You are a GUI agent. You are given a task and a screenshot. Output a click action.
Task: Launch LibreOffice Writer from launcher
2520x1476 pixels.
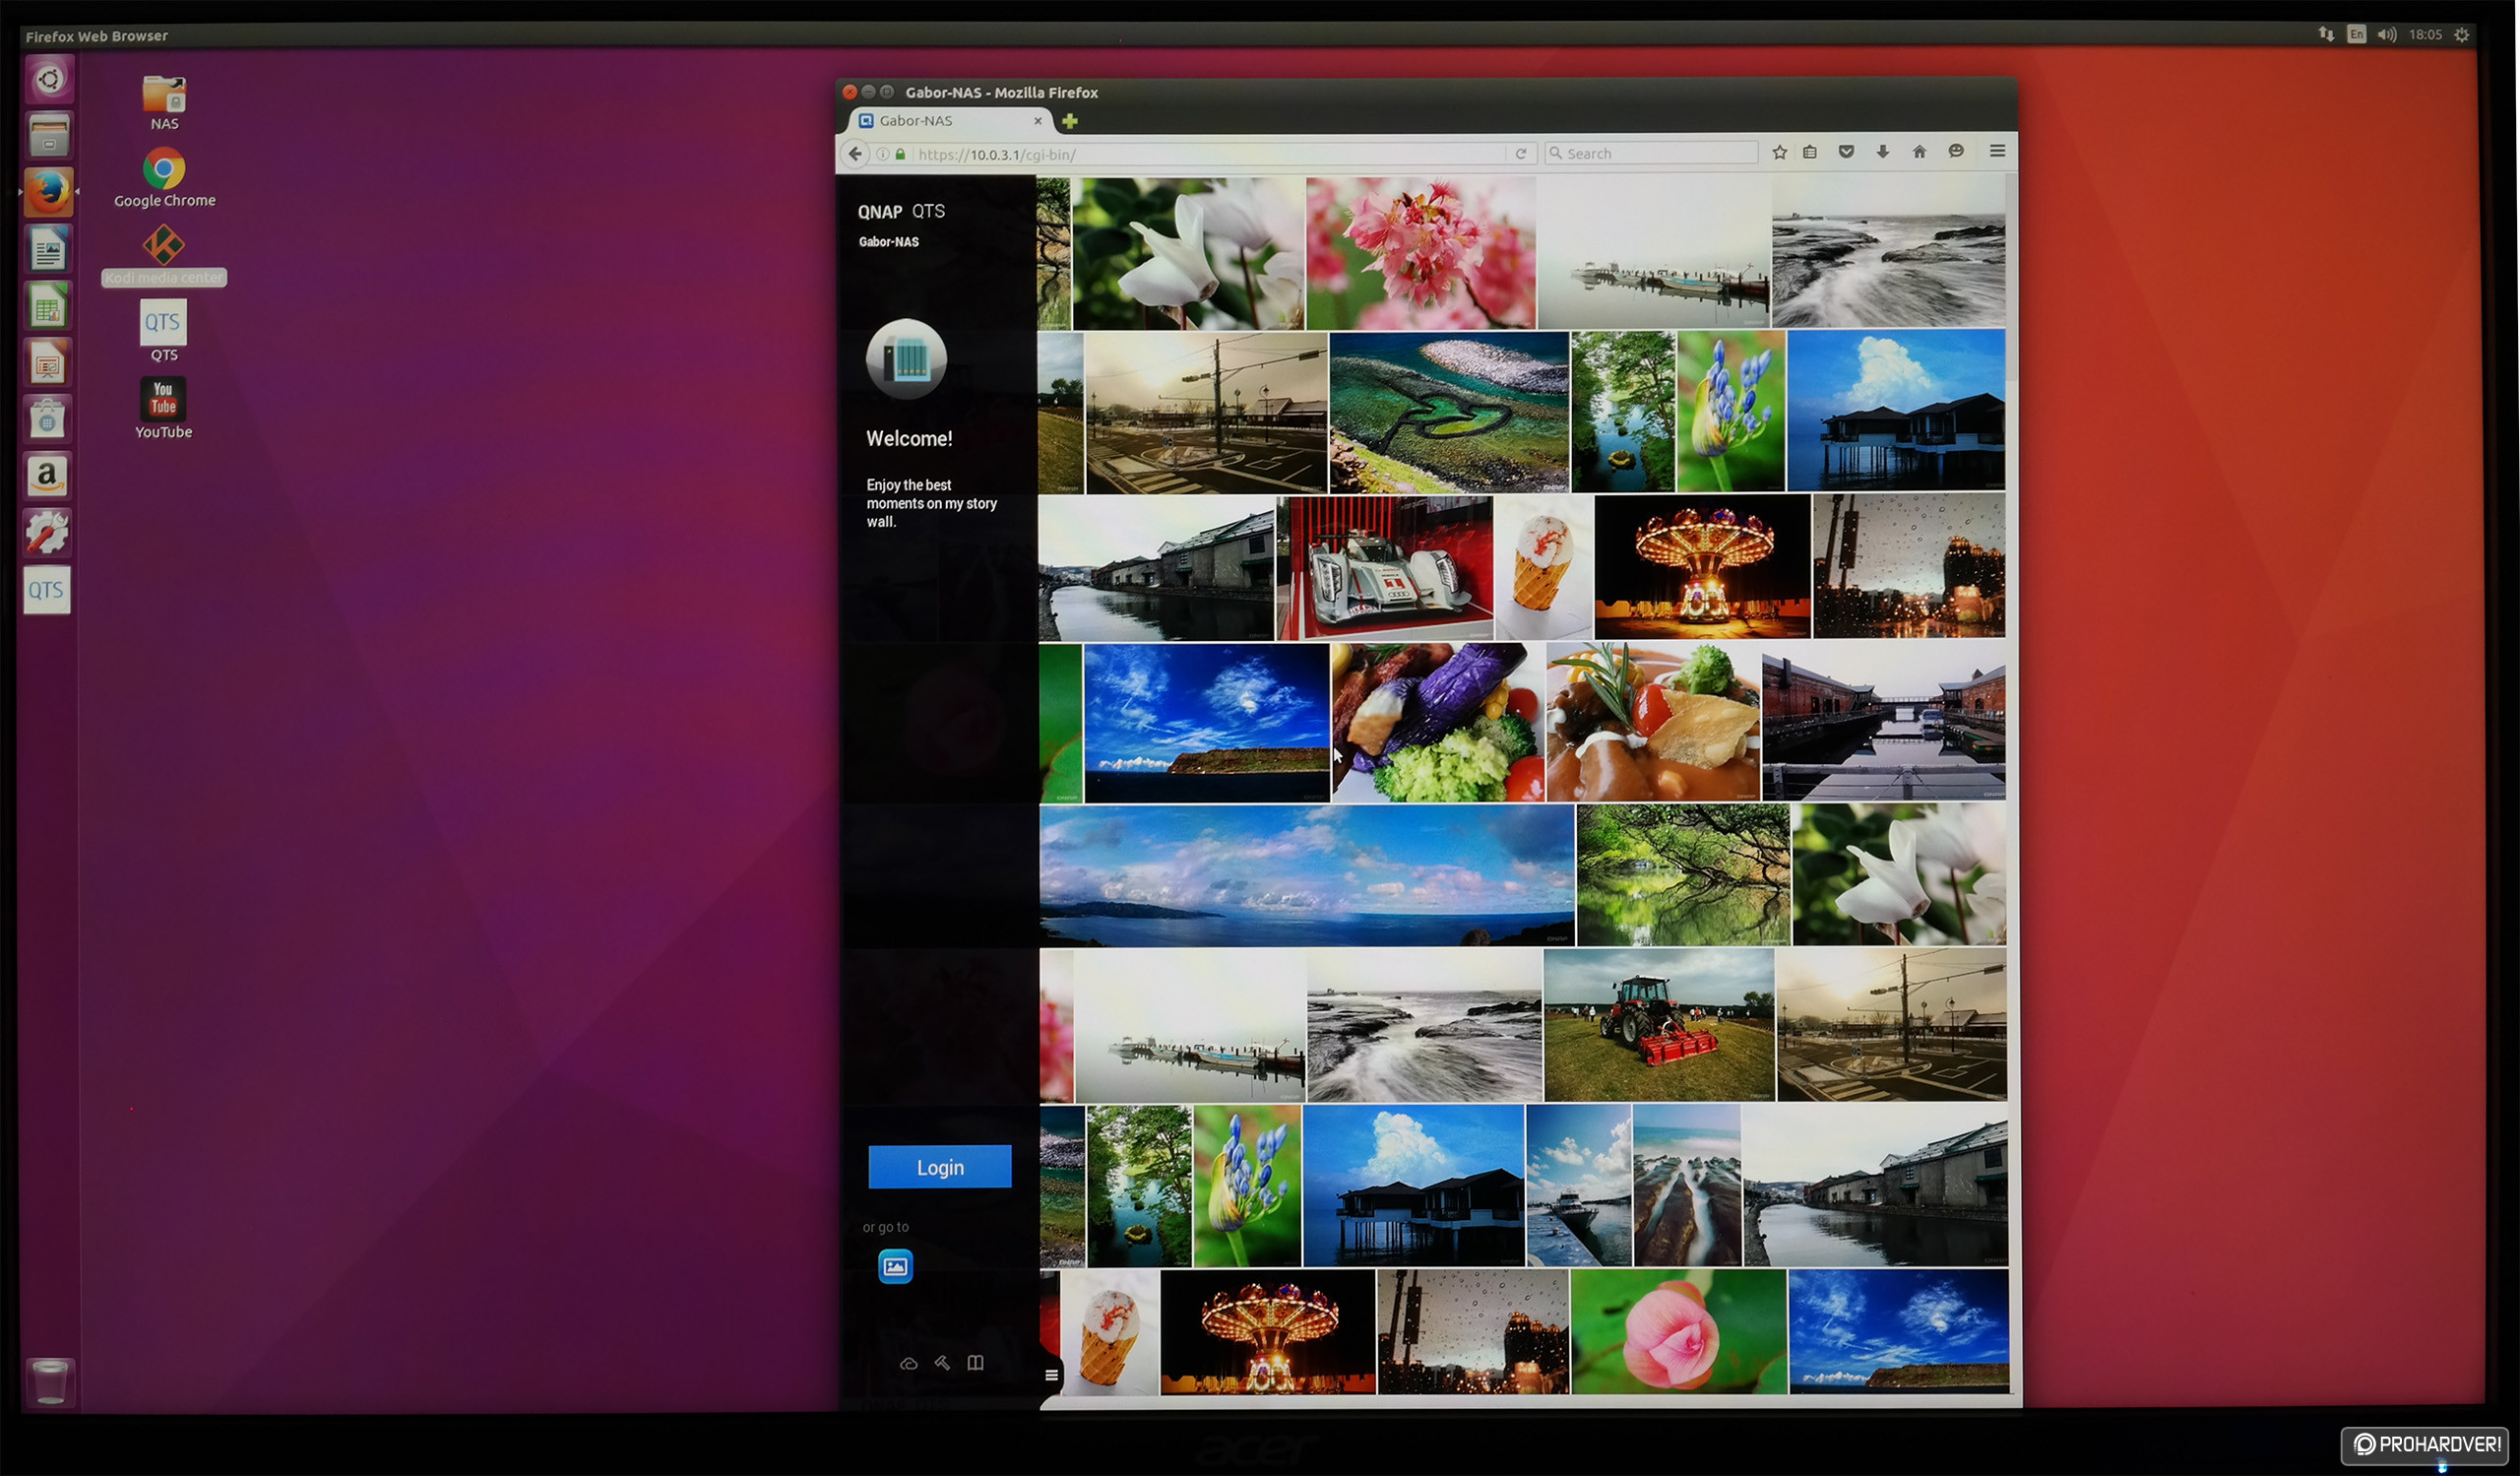[48, 249]
